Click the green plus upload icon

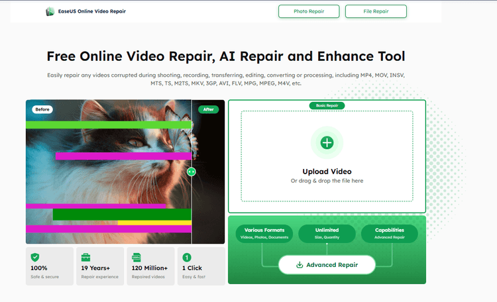[327, 142]
